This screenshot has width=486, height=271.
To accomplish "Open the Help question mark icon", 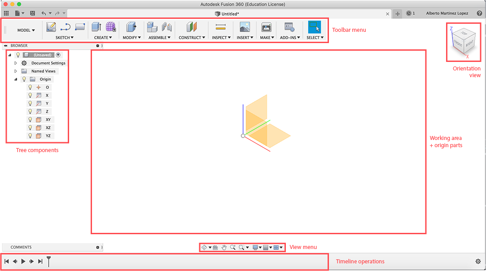I will tap(479, 13).
